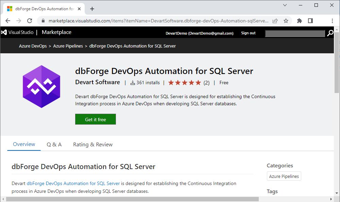Click the scroll up arrow
This screenshot has height=202, width=340.
pos(337,29)
